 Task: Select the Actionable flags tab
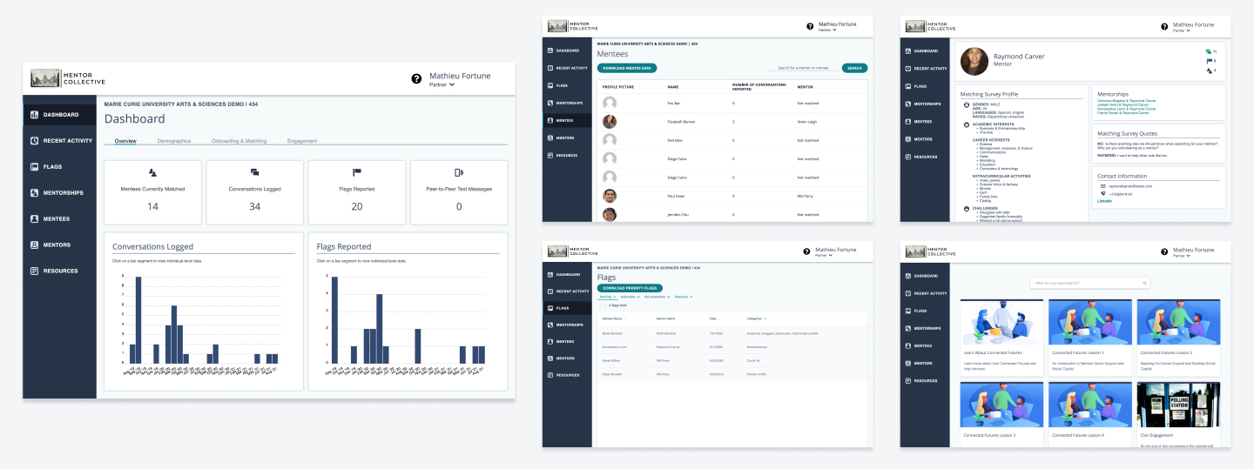click(629, 297)
